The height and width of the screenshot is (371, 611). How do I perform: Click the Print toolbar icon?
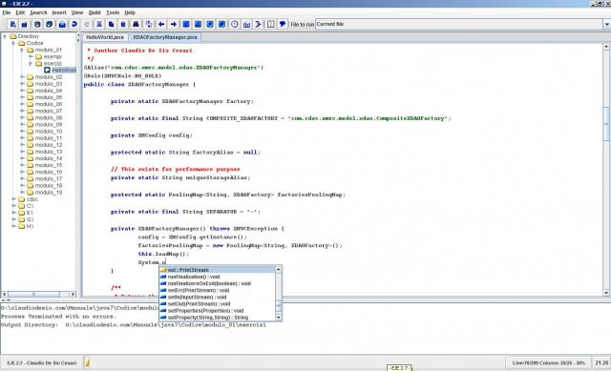click(62, 24)
